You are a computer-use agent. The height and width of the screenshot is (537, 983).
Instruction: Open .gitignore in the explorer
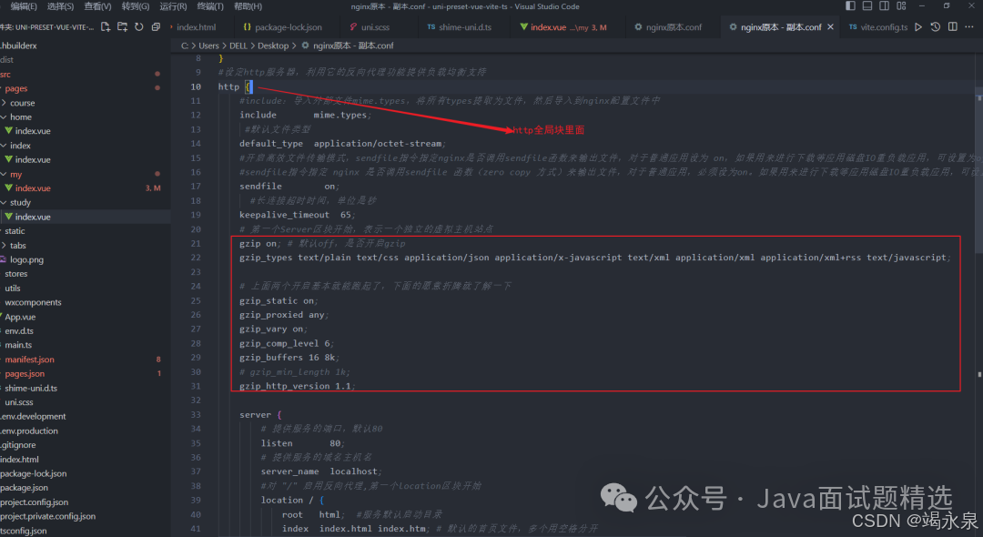coord(18,445)
